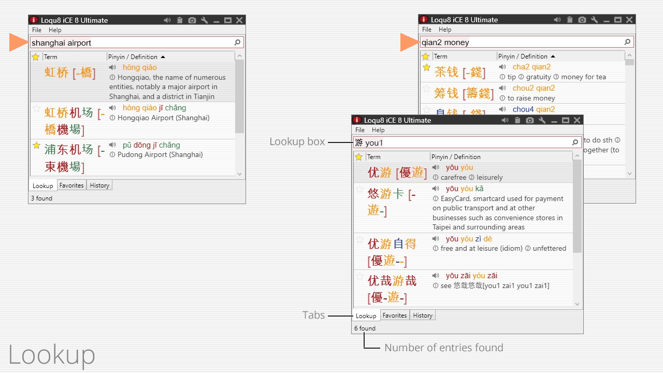Play audio for yōu yóu entry

(436, 167)
